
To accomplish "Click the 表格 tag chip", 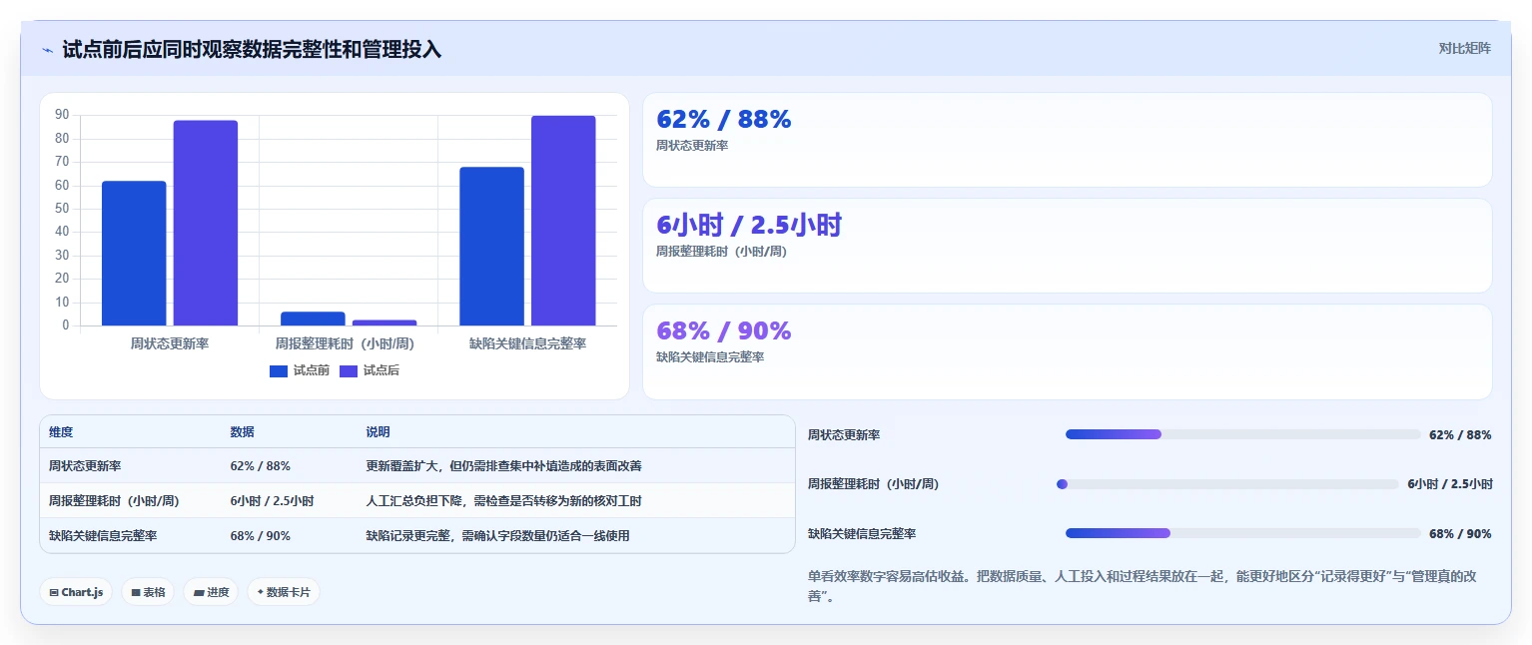I will (148, 592).
